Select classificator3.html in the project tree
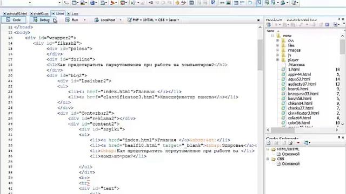Image resolution: width=346 pixels, height=194 pixels. [x=303, y=113]
